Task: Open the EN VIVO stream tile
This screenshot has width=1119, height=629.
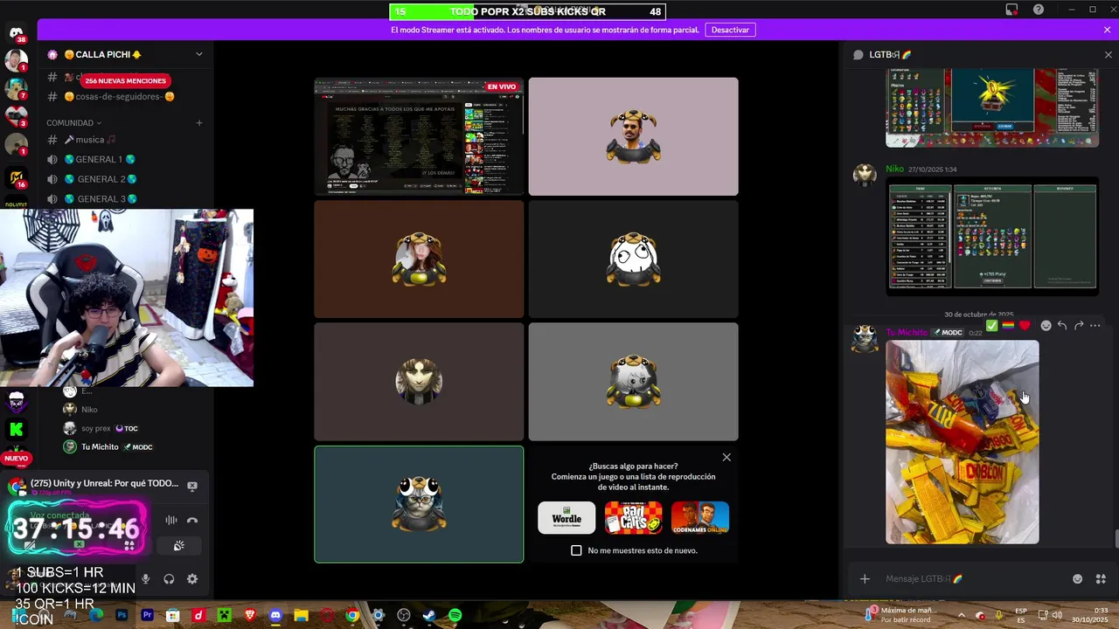Action: [x=419, y=136]
